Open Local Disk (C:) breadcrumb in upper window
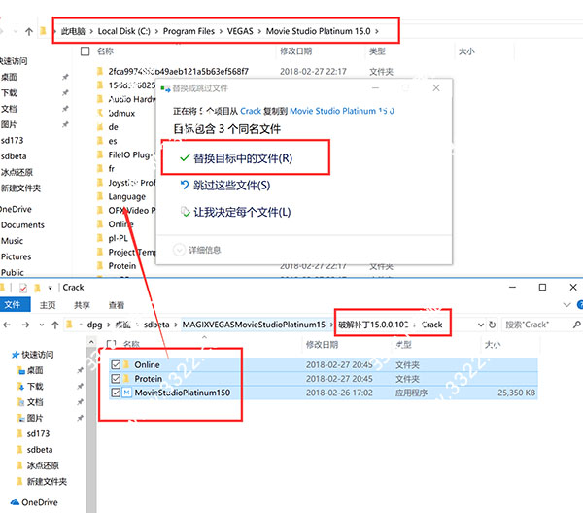 [123, 31]
